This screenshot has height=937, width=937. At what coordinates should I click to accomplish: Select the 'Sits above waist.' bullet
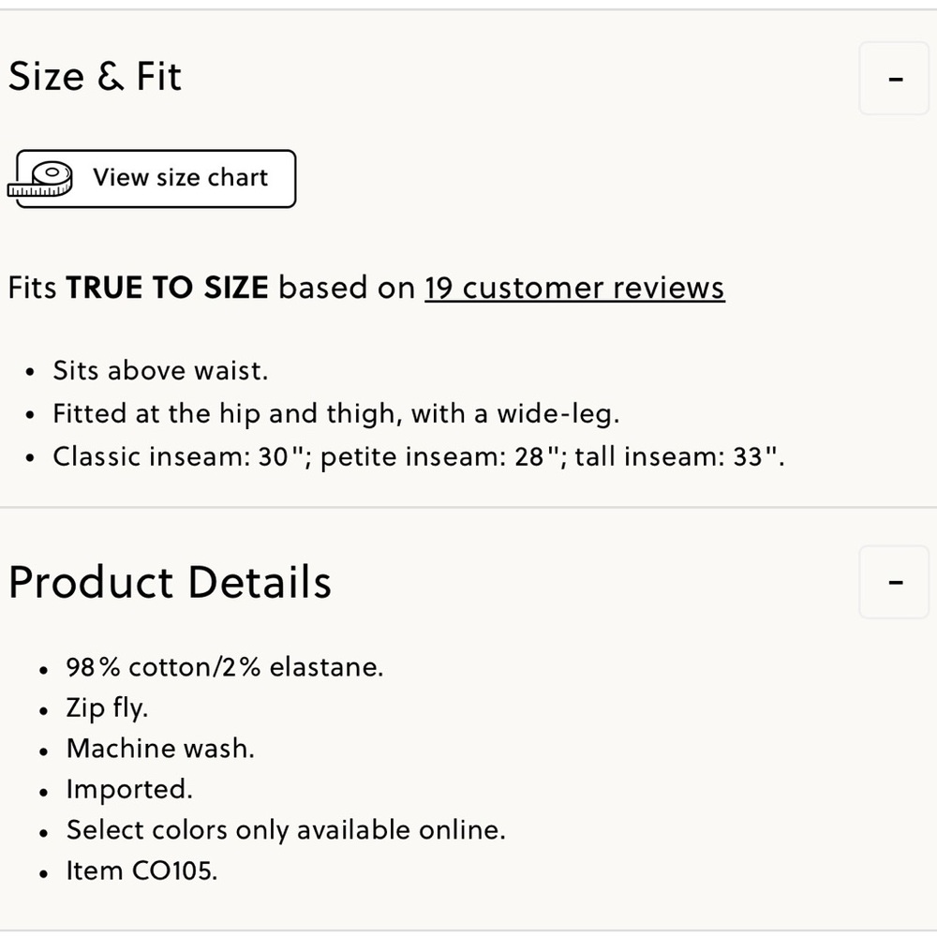[160, 370]
